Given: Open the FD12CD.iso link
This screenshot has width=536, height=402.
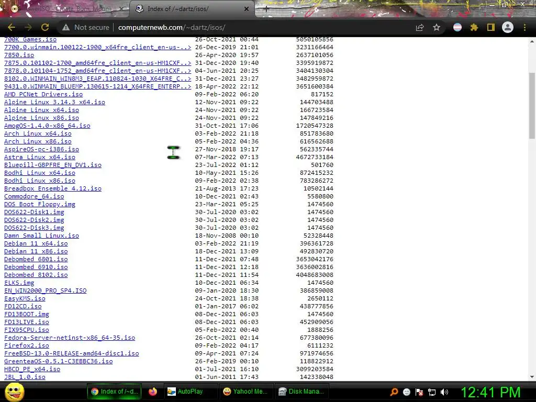Looking at the screenshot, I should coord(23,307).
